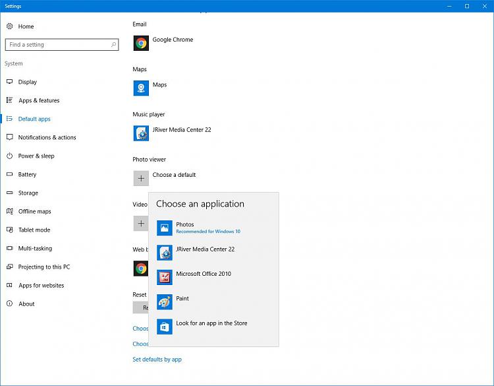Go to Multi-tasking settings
Image resolution: width=494 pixels, height=386 pixels.
pyautogui.click(x=35, y=248)
